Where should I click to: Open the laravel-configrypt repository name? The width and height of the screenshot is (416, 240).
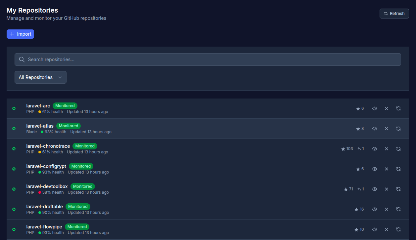click(46, 166)
